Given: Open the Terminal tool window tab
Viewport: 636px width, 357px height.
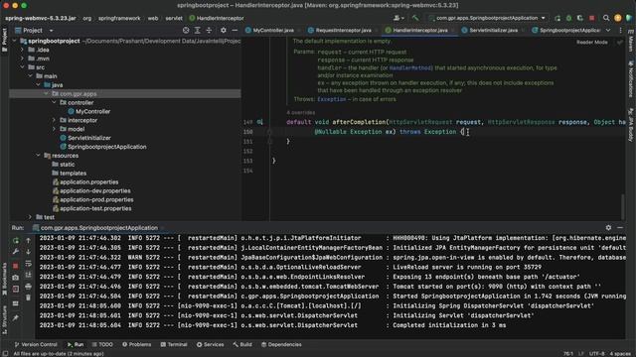Looking at the screenshot, I should click(x=174, y=344).
